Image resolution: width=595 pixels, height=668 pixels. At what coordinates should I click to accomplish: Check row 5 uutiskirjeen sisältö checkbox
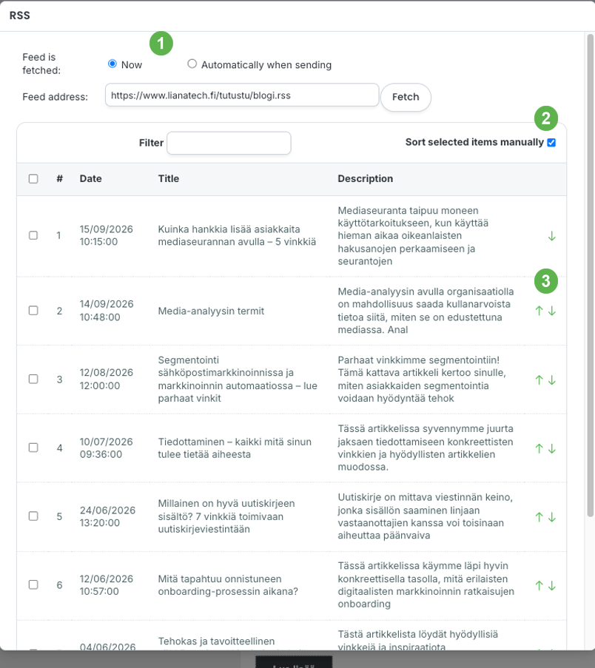[33, 516]
